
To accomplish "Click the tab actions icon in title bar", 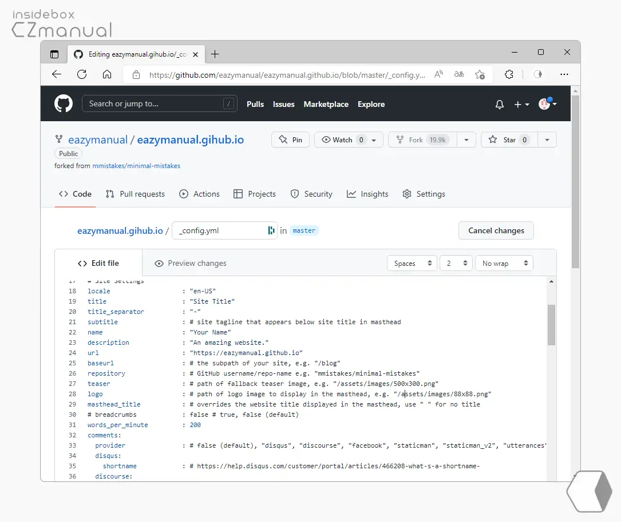I will pyautogui.click(x=54, y=54).
